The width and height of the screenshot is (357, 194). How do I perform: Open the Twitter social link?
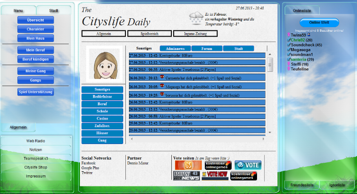(x=87, y=173)
